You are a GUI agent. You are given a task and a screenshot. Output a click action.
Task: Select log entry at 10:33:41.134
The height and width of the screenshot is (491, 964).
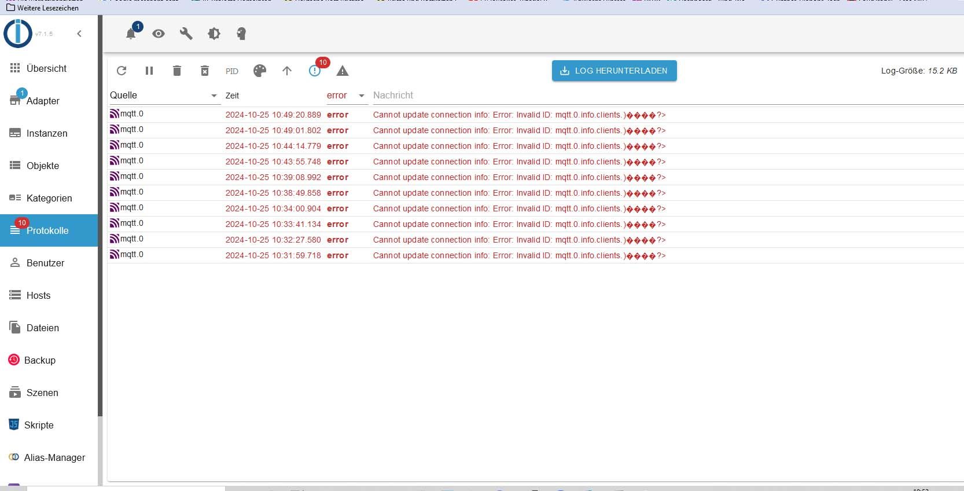click(x=535, y=224)
